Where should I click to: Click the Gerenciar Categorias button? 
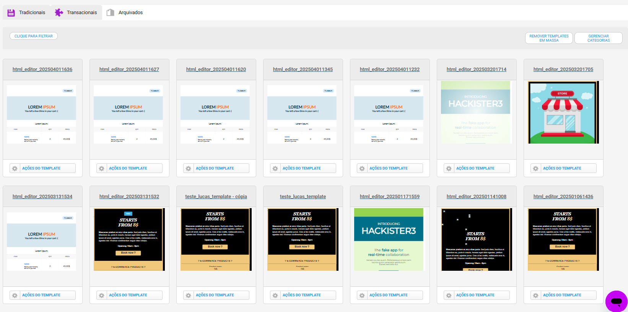(599, 38)
